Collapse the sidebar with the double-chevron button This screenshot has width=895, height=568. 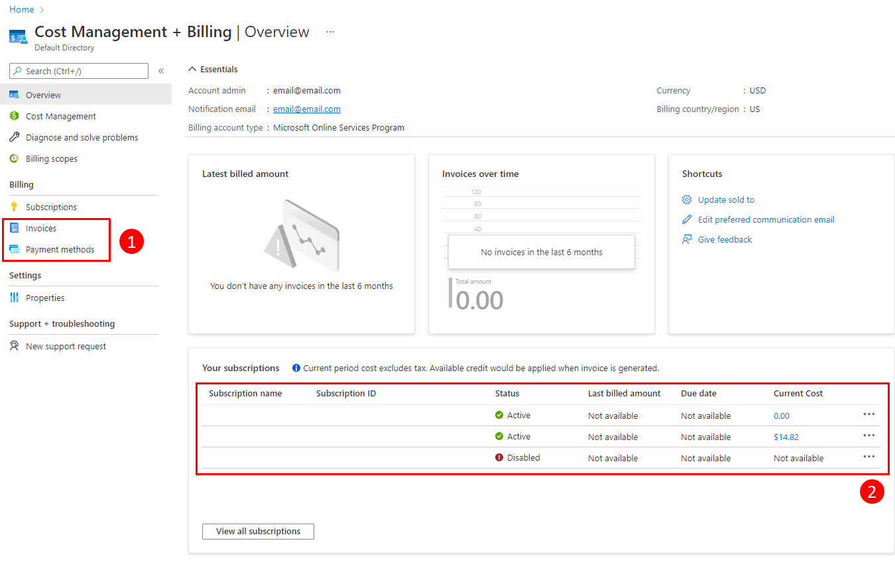(x=161, y=71)
